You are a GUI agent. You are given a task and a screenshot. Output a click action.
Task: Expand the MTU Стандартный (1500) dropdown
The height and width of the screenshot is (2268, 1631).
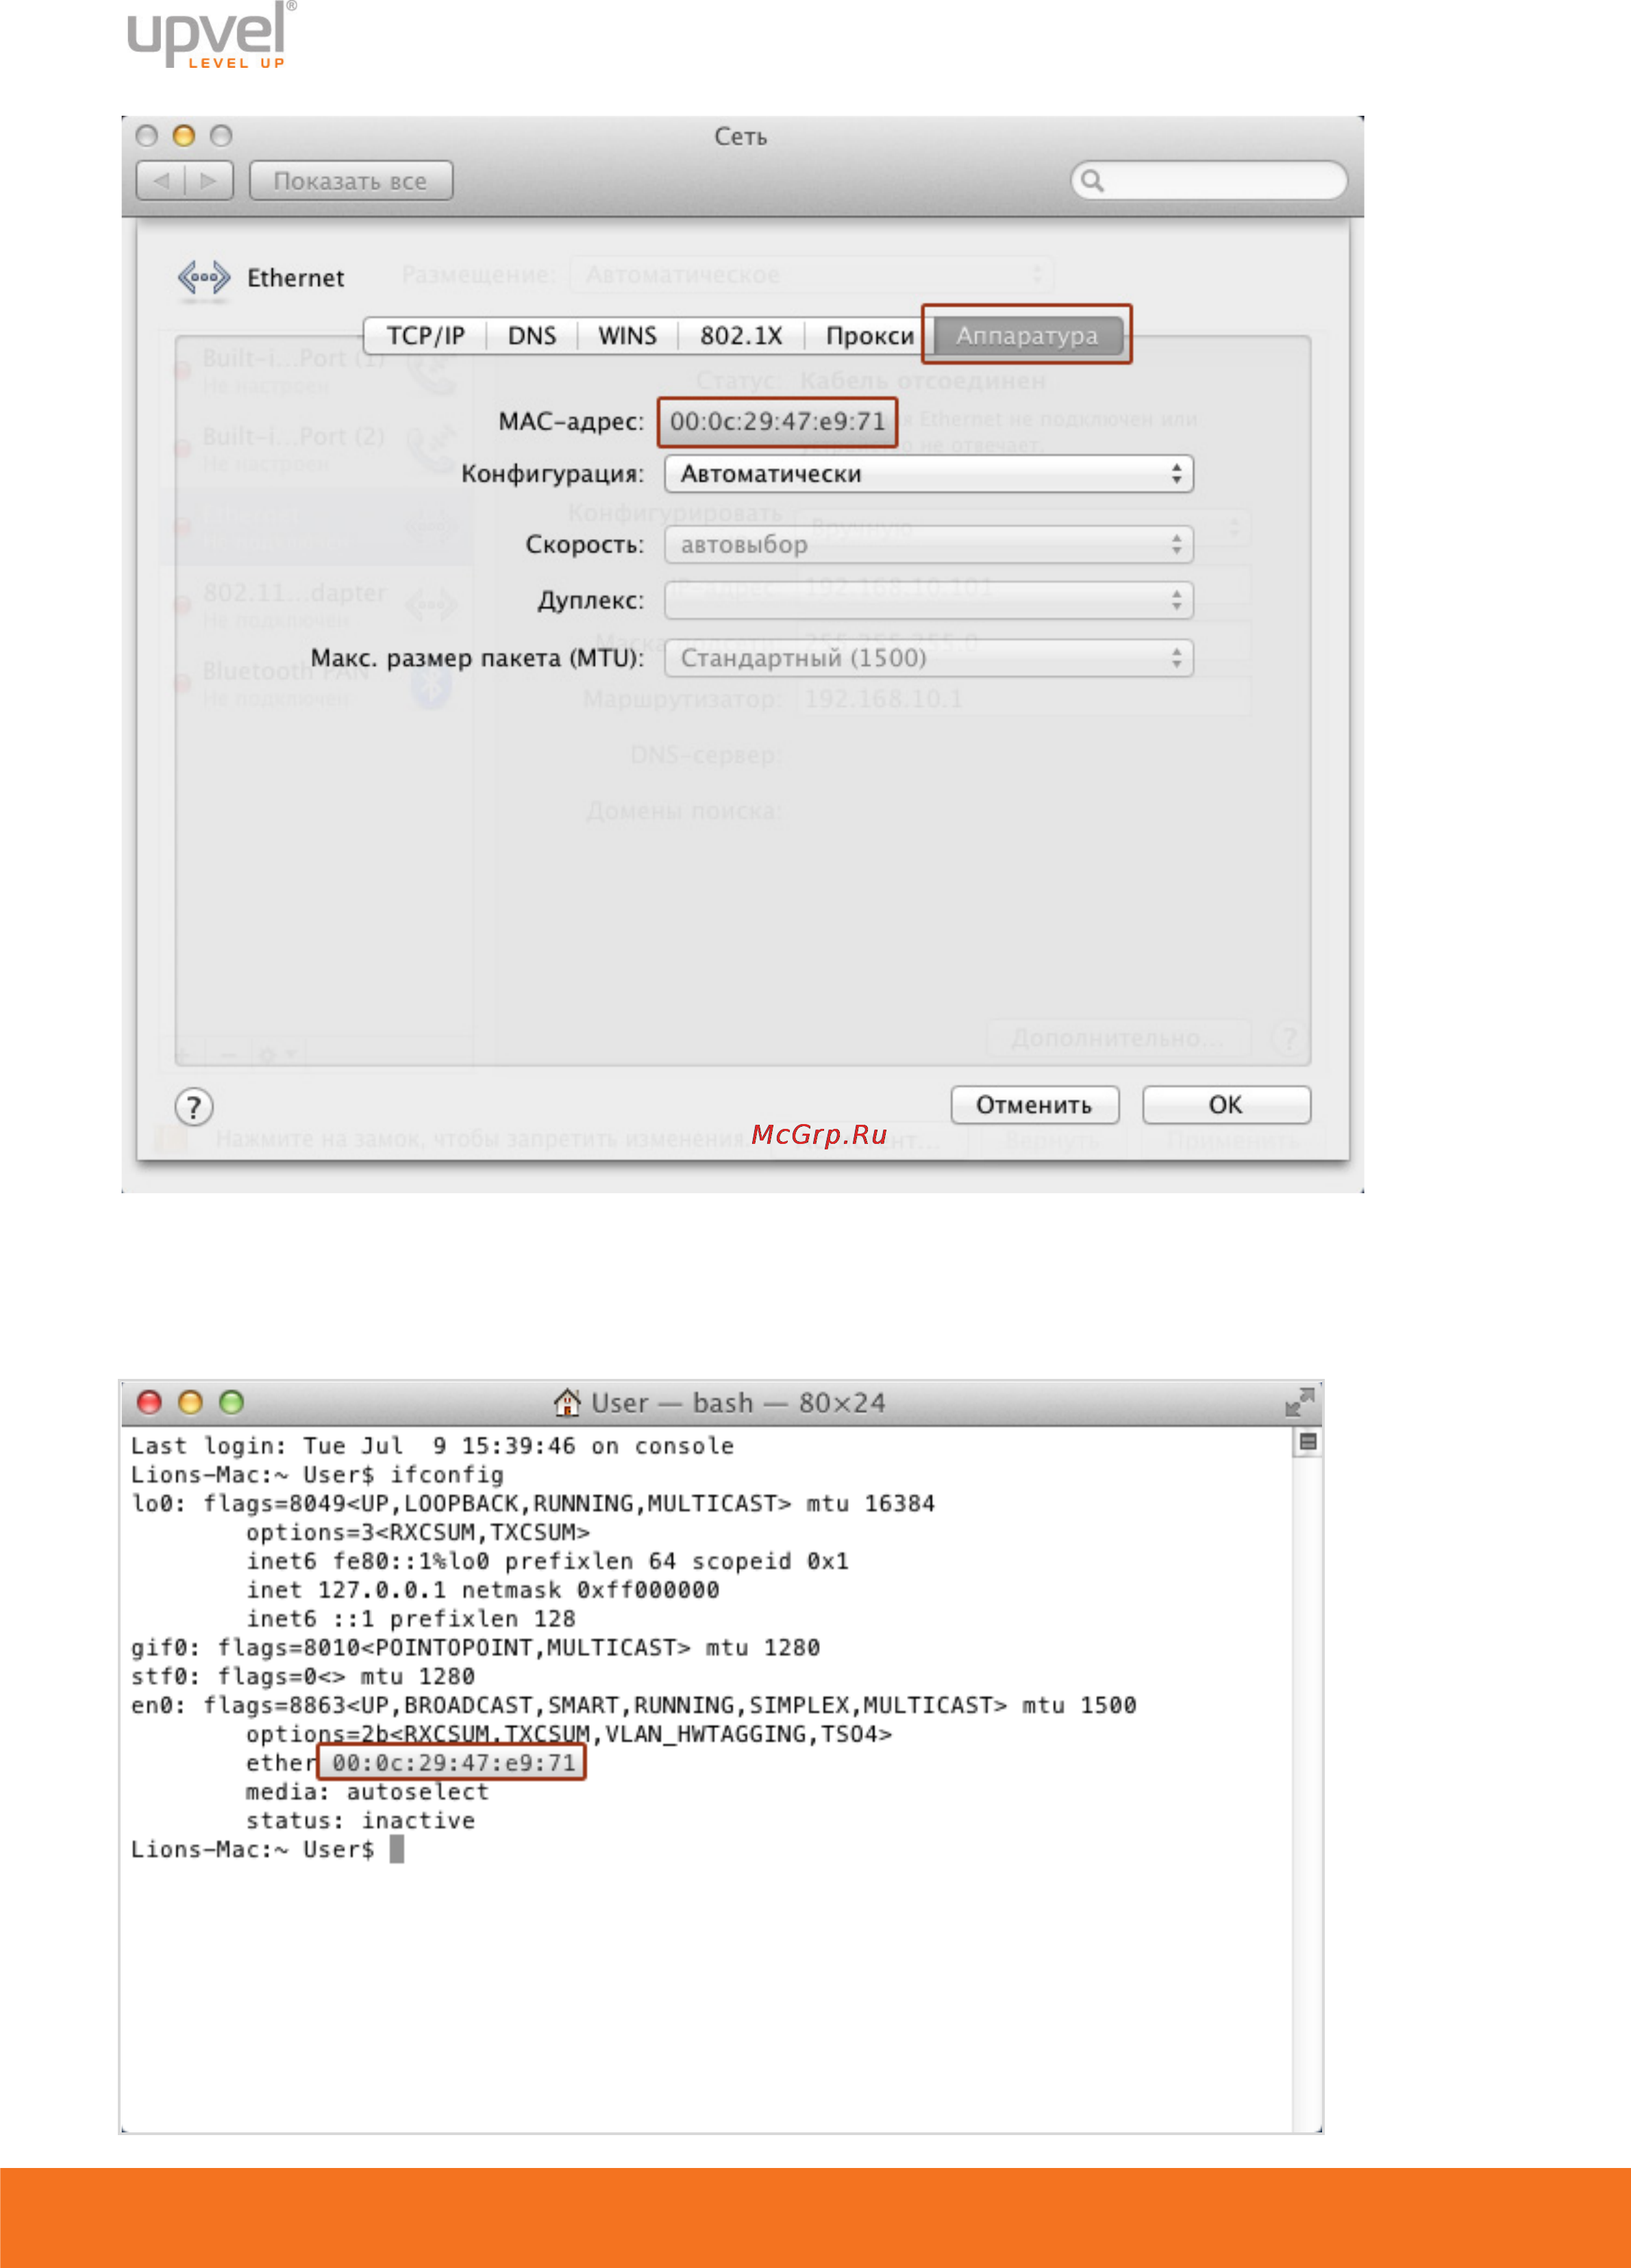pyautogui.click(x=929, y=658)
